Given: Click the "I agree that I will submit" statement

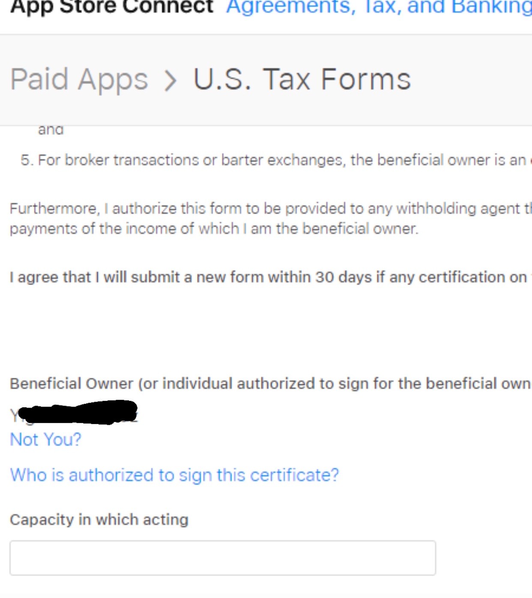Looking at the screenshot, I should point(268,277).
